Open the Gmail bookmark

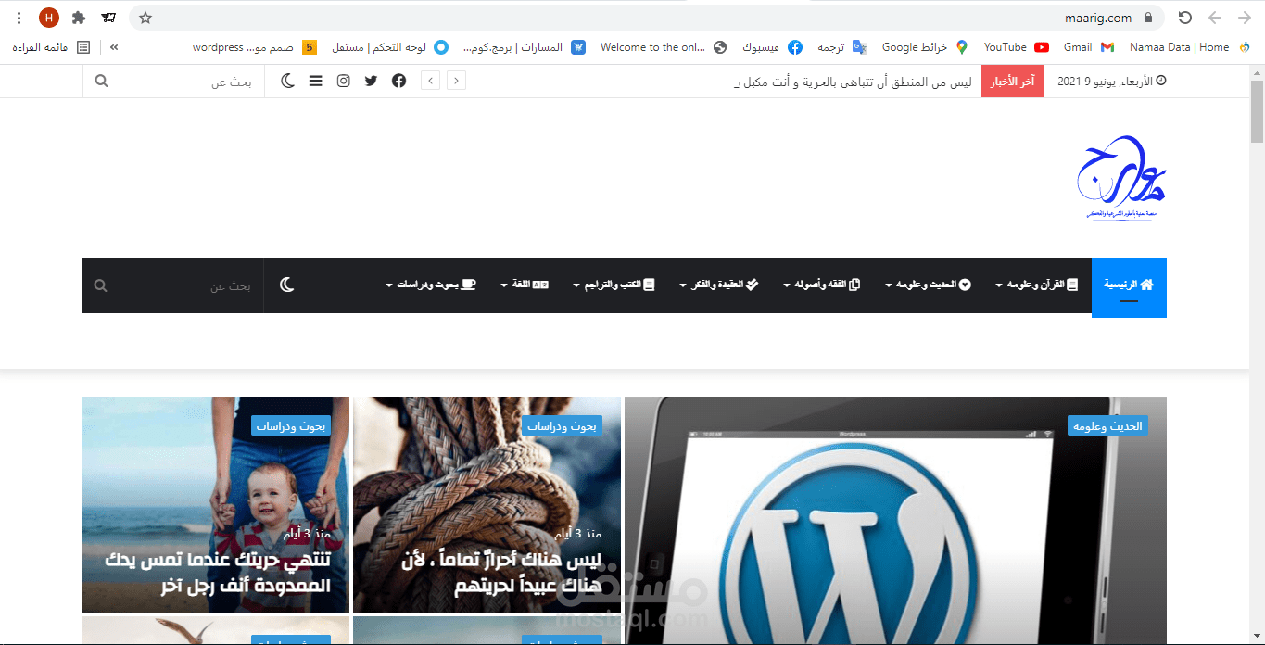click(1089, 47)
